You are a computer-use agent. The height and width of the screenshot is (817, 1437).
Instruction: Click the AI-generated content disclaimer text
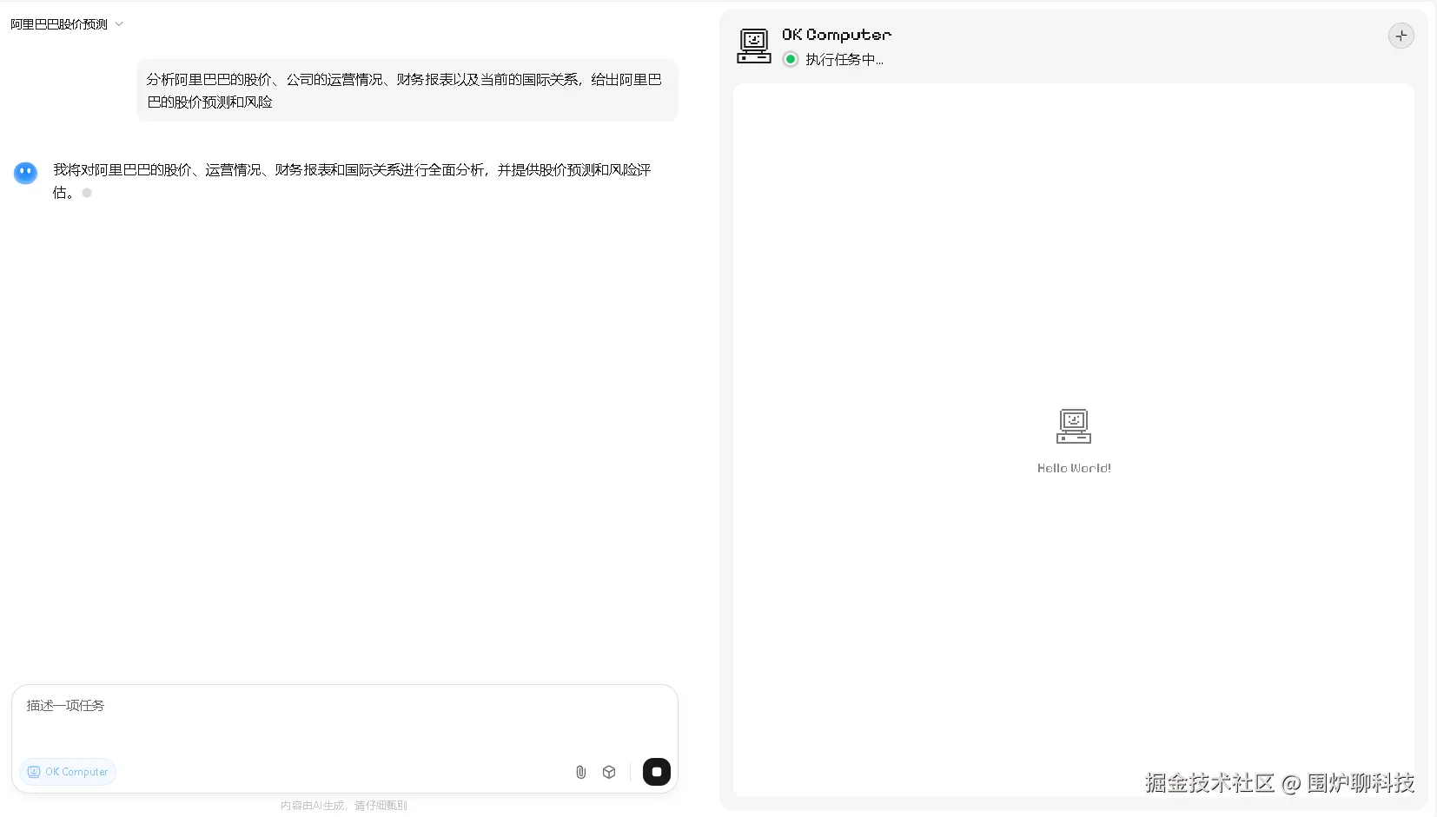coord(343,804)
